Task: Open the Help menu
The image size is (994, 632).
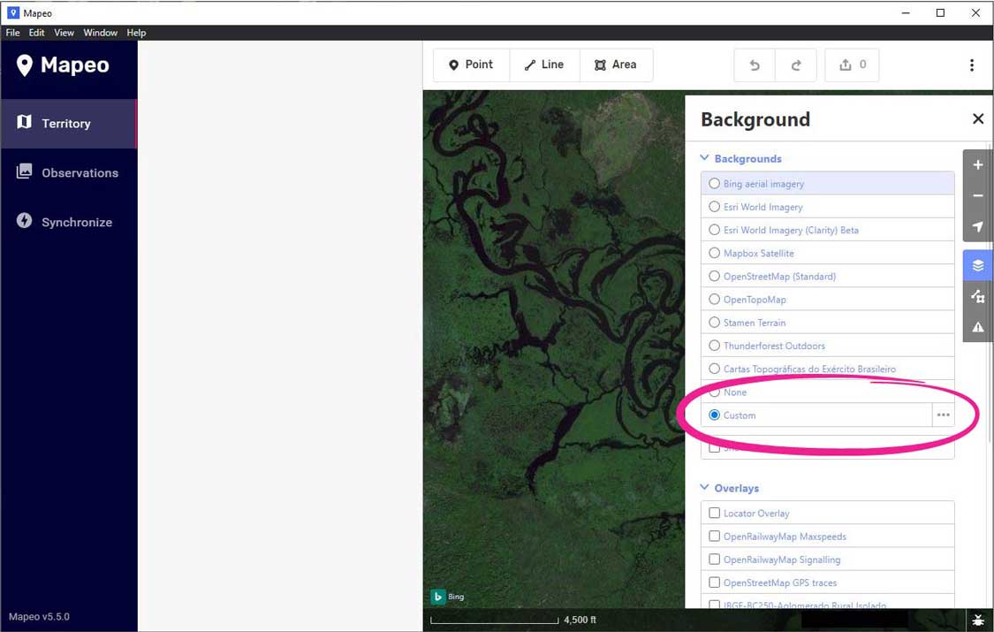Action: pyautogui.click(x=136, y=33)
